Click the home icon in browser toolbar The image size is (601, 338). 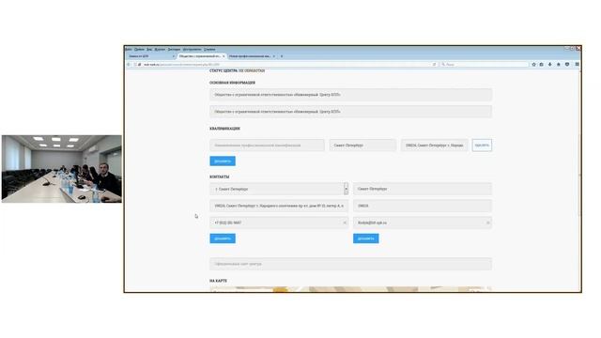point(559,65)
